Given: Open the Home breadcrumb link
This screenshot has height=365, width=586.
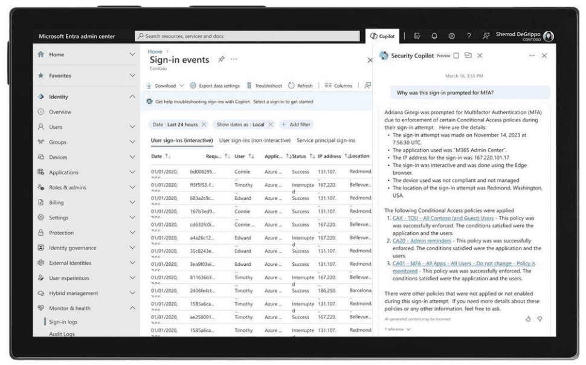Looking at the screenshot, I should 155,51.
